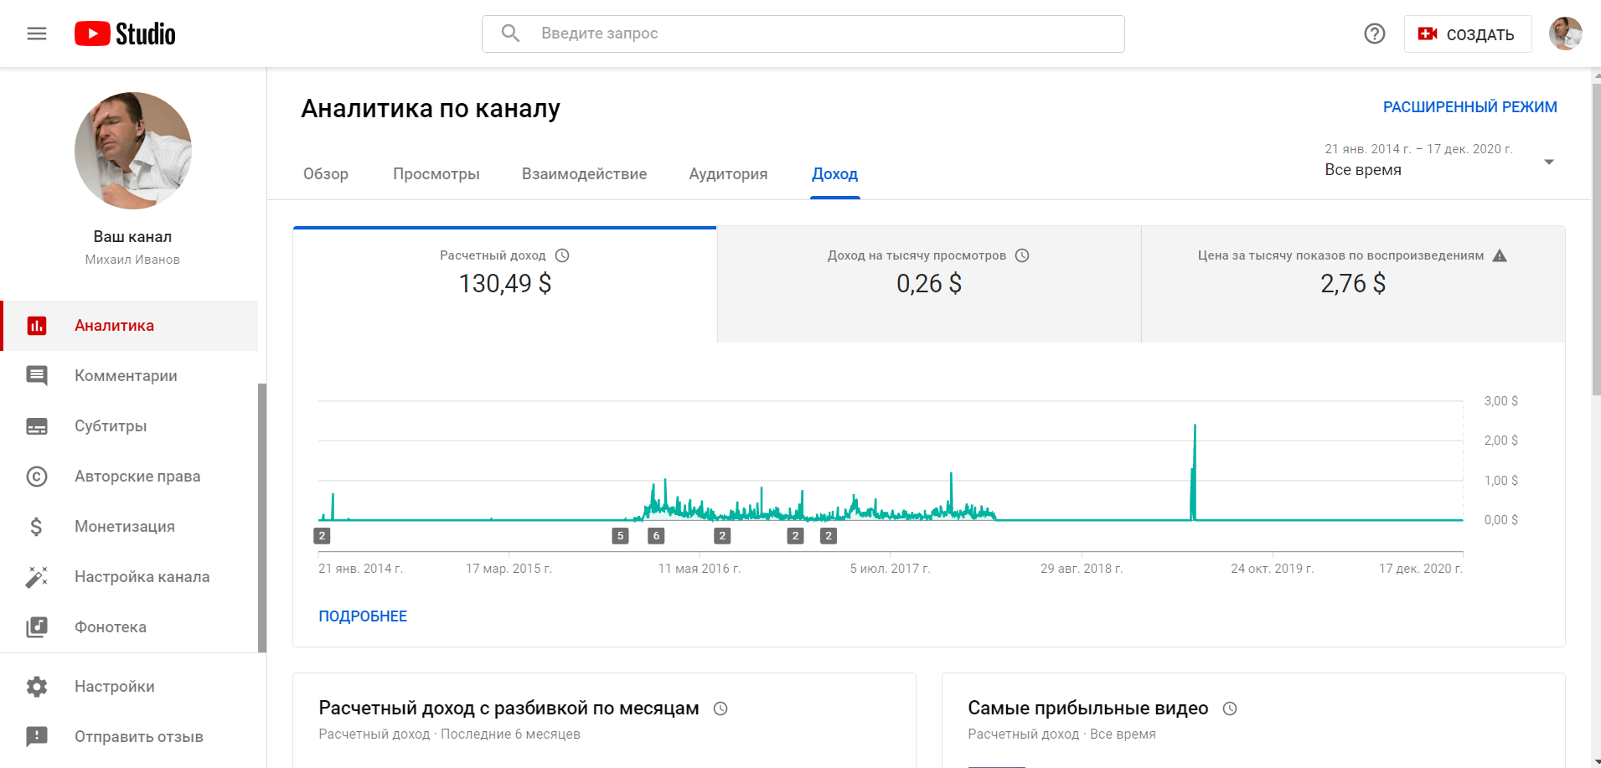Viewport: 1601px width, 768px height.
Task: Open the hamburger navigation menu
Action: (37, 34)
